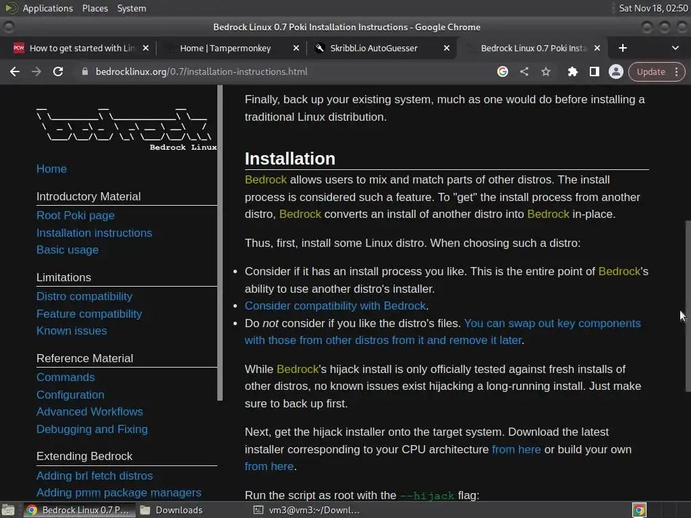Follow You can swap out key components link
The width and height of the screenshot is (691, 518).
click(443, 332)
